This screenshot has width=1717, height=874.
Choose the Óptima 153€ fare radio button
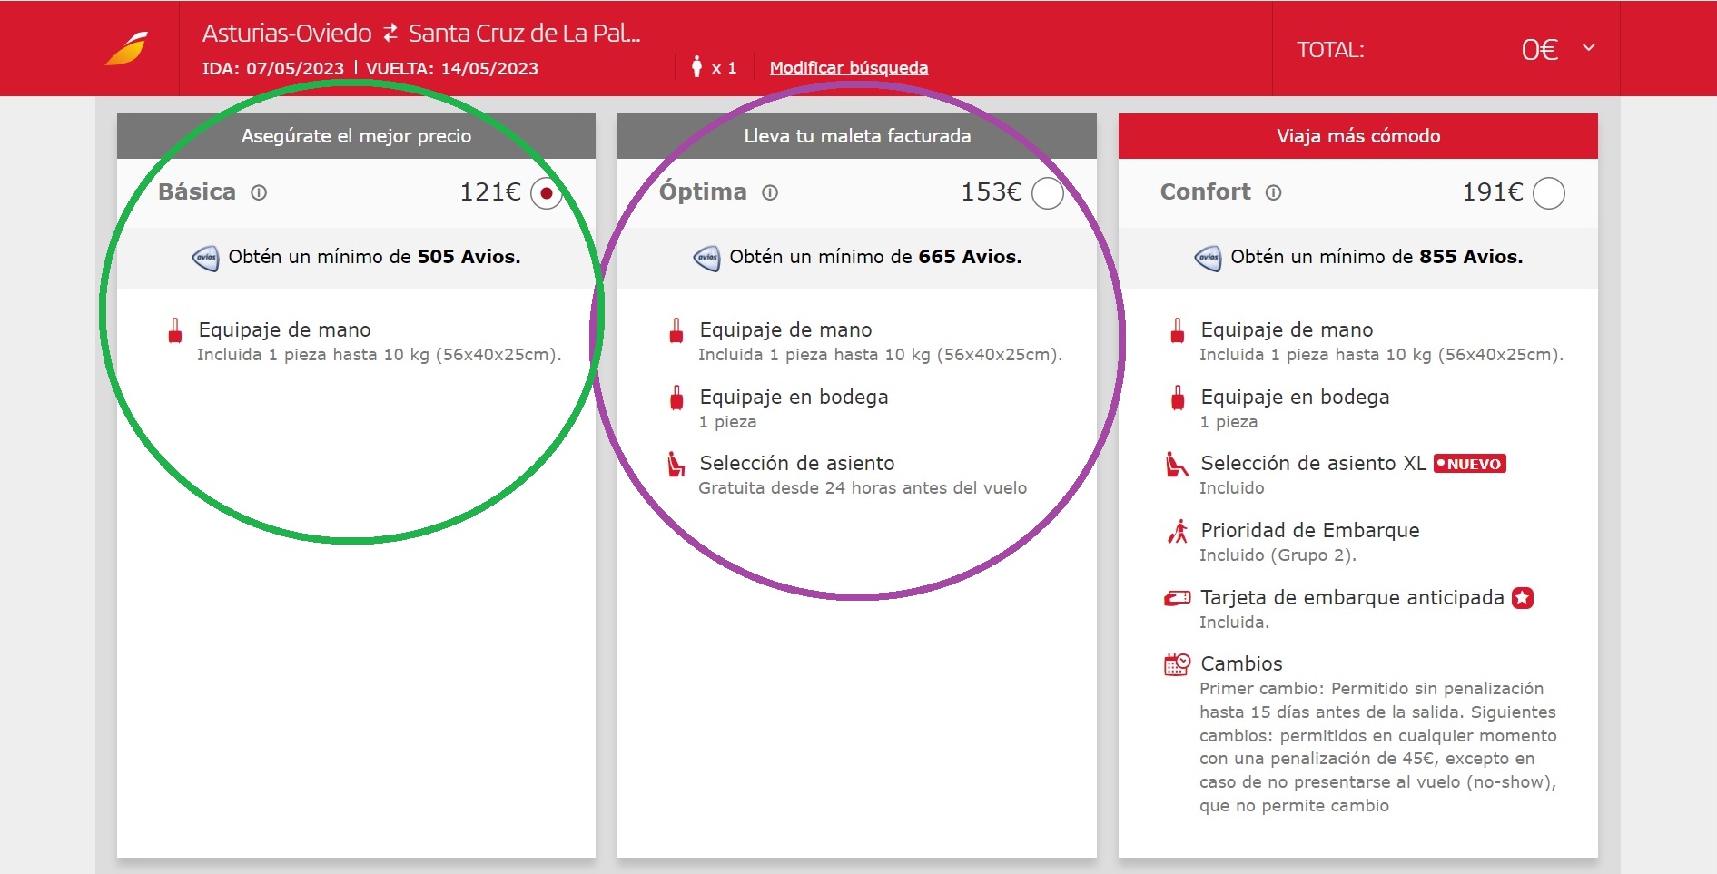coord(1047,193)
